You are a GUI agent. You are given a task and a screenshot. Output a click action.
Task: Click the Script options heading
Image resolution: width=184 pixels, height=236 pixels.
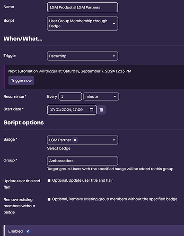(24, 123)
